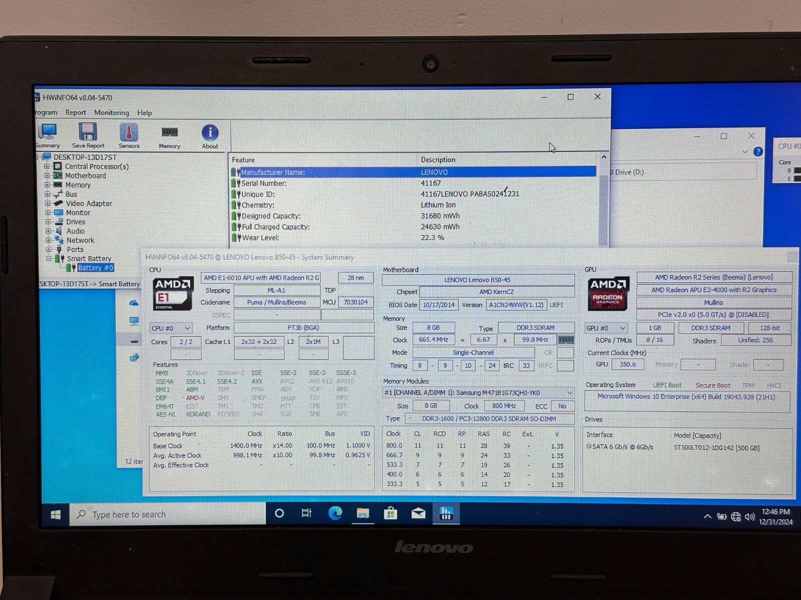
Task: Click the blue help icon in background window
Action: [758, 151]
